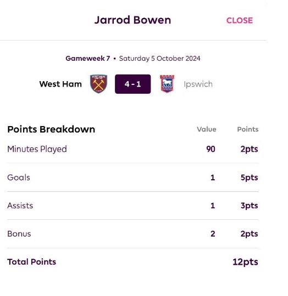Select the Ipswich team name
The image size is (288, 296).
coord(198,84)
